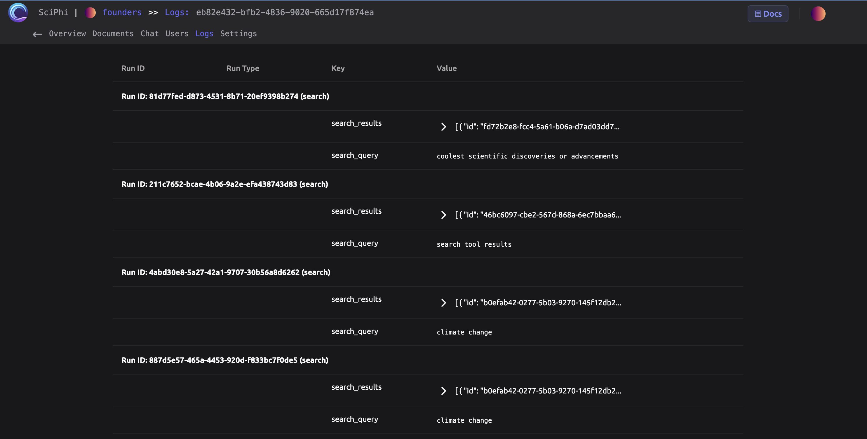Open the Settings tab
The height and width of the screenshot is (439, 867).
point(238,34)
